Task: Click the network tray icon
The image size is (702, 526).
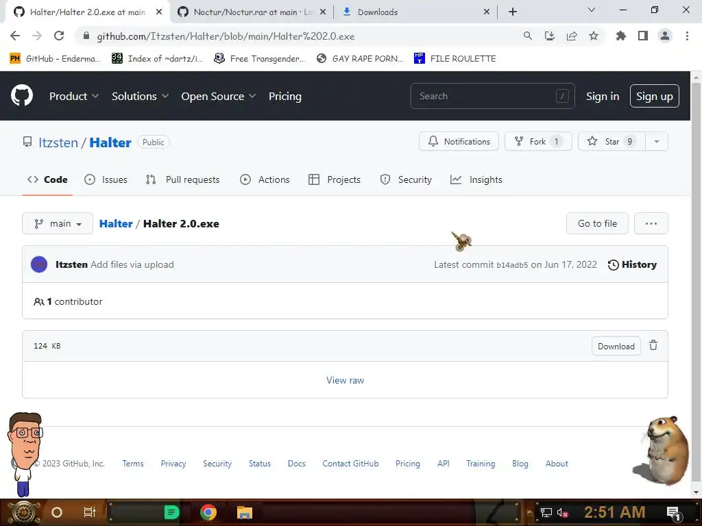Action: (546, 512)
